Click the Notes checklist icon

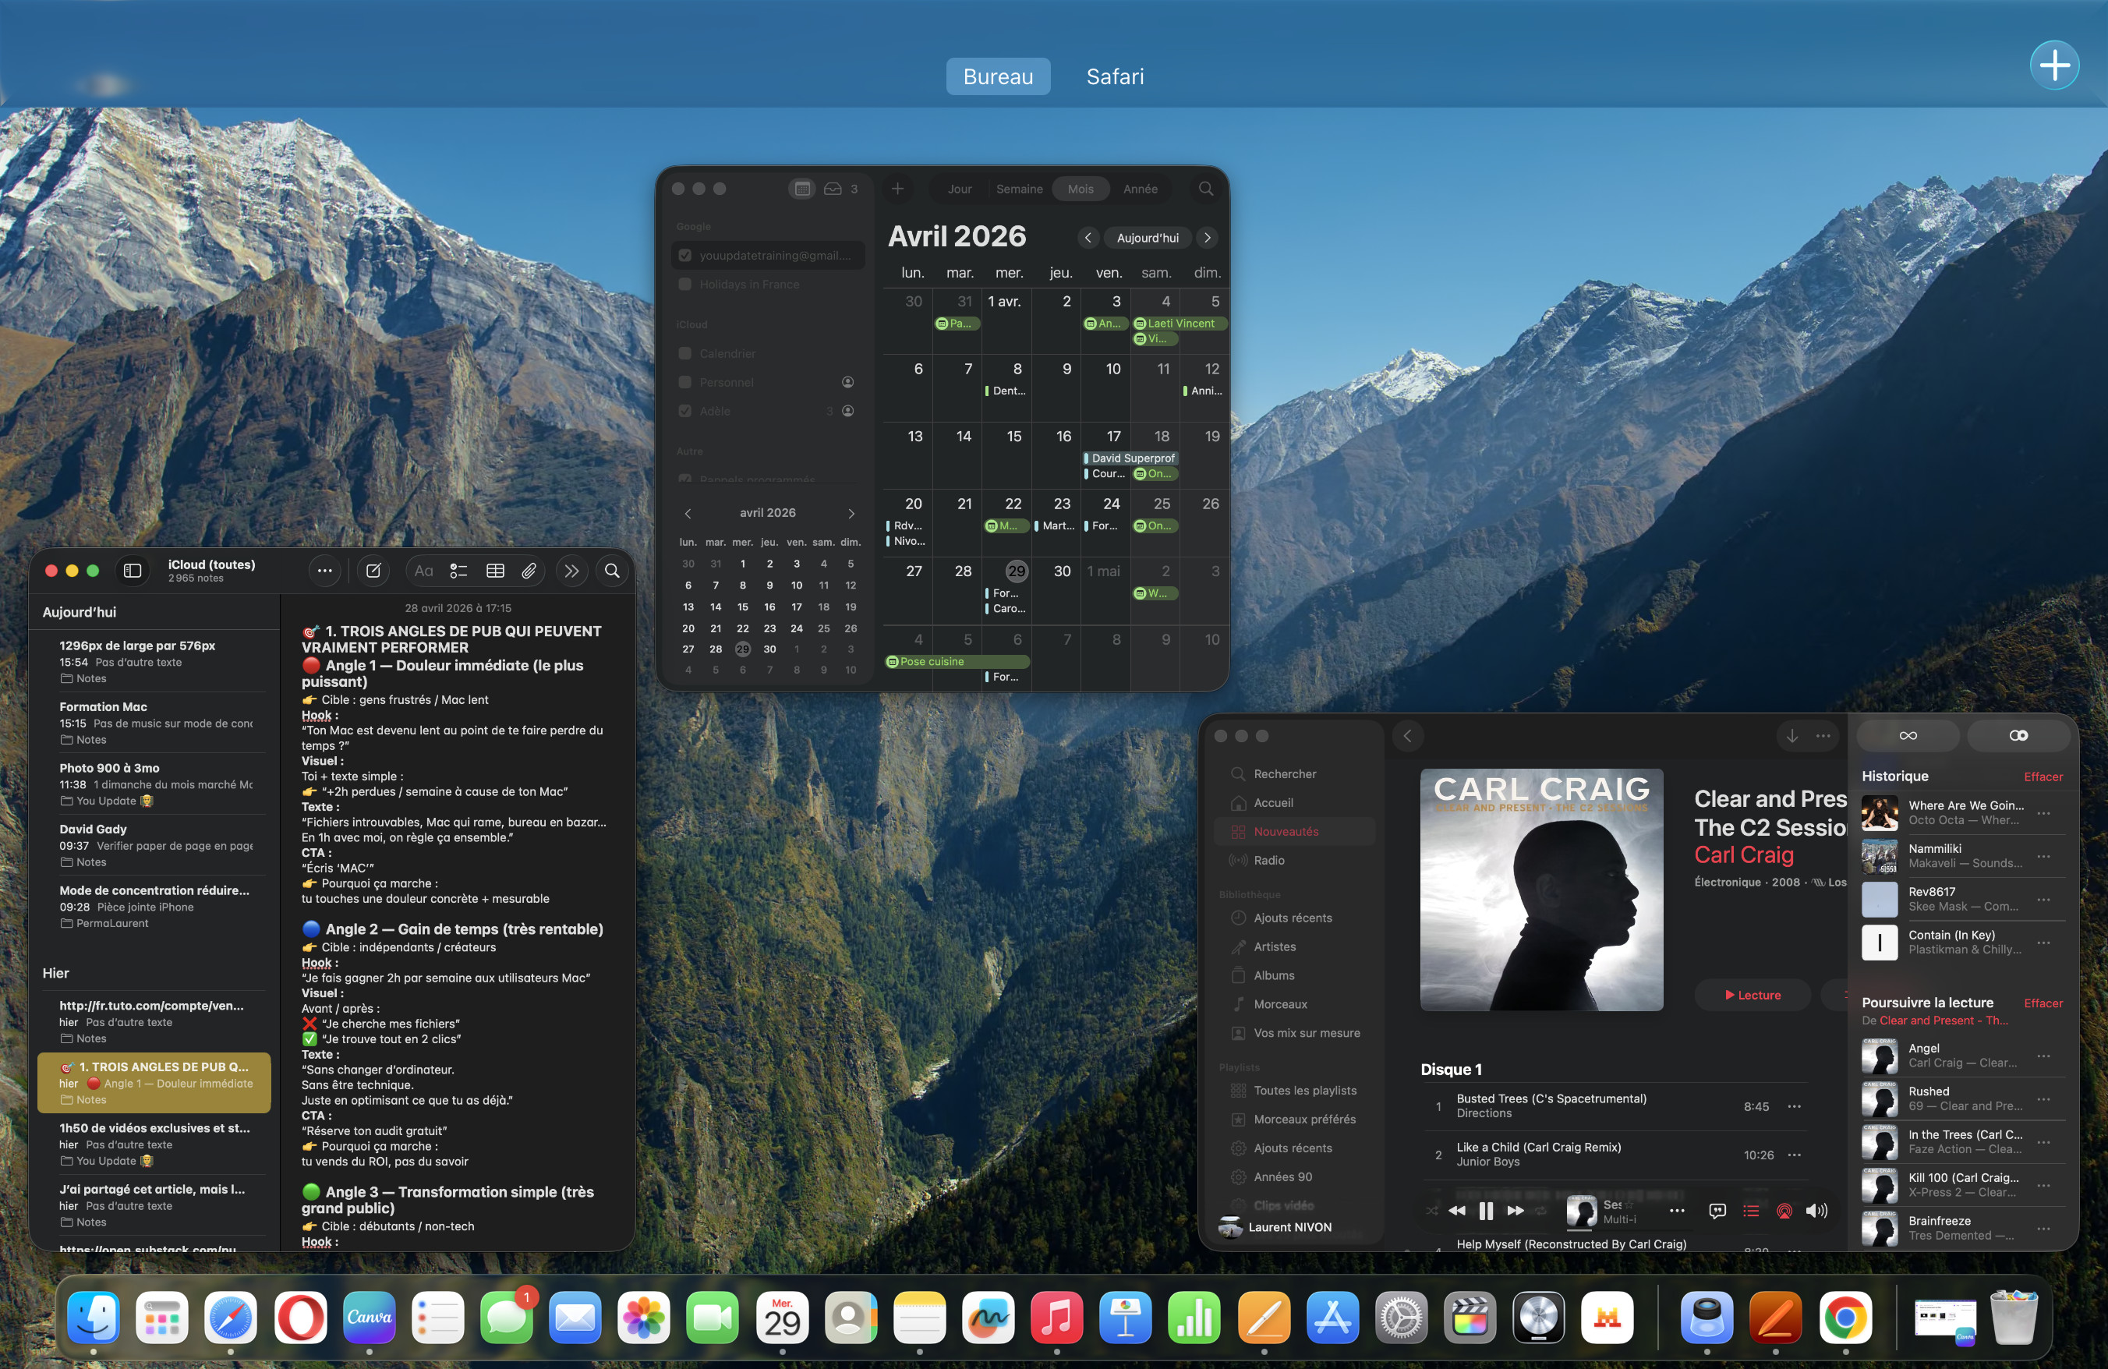[458, 571]
